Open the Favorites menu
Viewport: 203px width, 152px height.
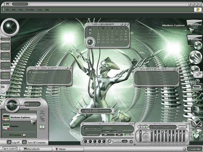point(30,10)
